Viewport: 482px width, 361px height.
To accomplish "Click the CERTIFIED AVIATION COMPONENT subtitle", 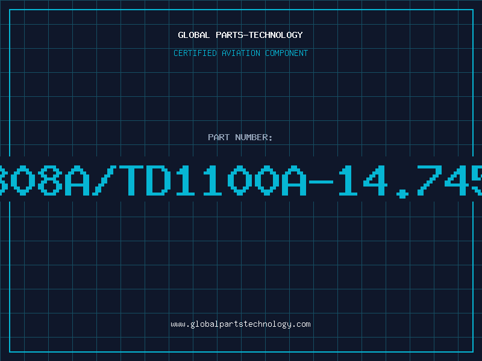I will [x=240, y=53].
